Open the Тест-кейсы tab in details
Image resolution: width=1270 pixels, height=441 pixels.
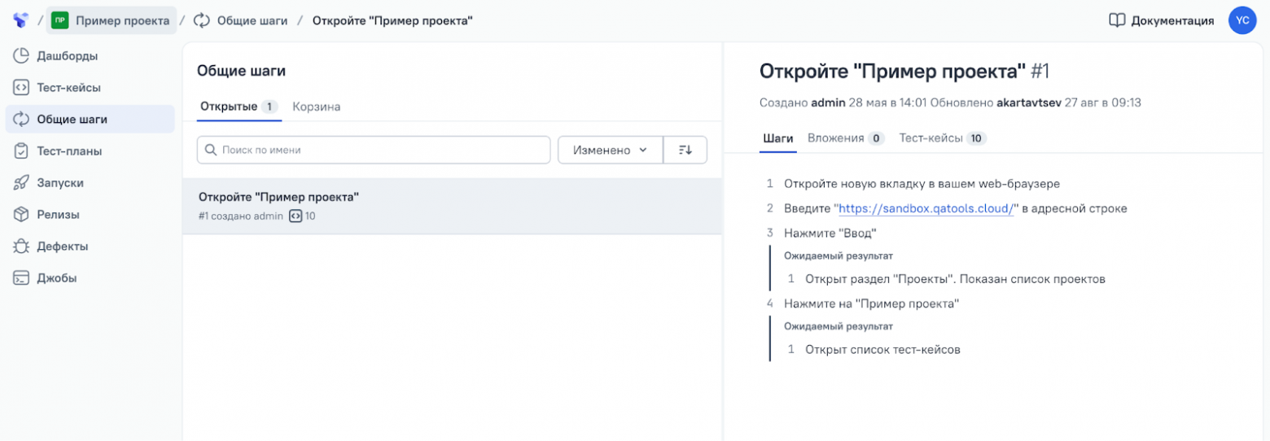point(942,138)
